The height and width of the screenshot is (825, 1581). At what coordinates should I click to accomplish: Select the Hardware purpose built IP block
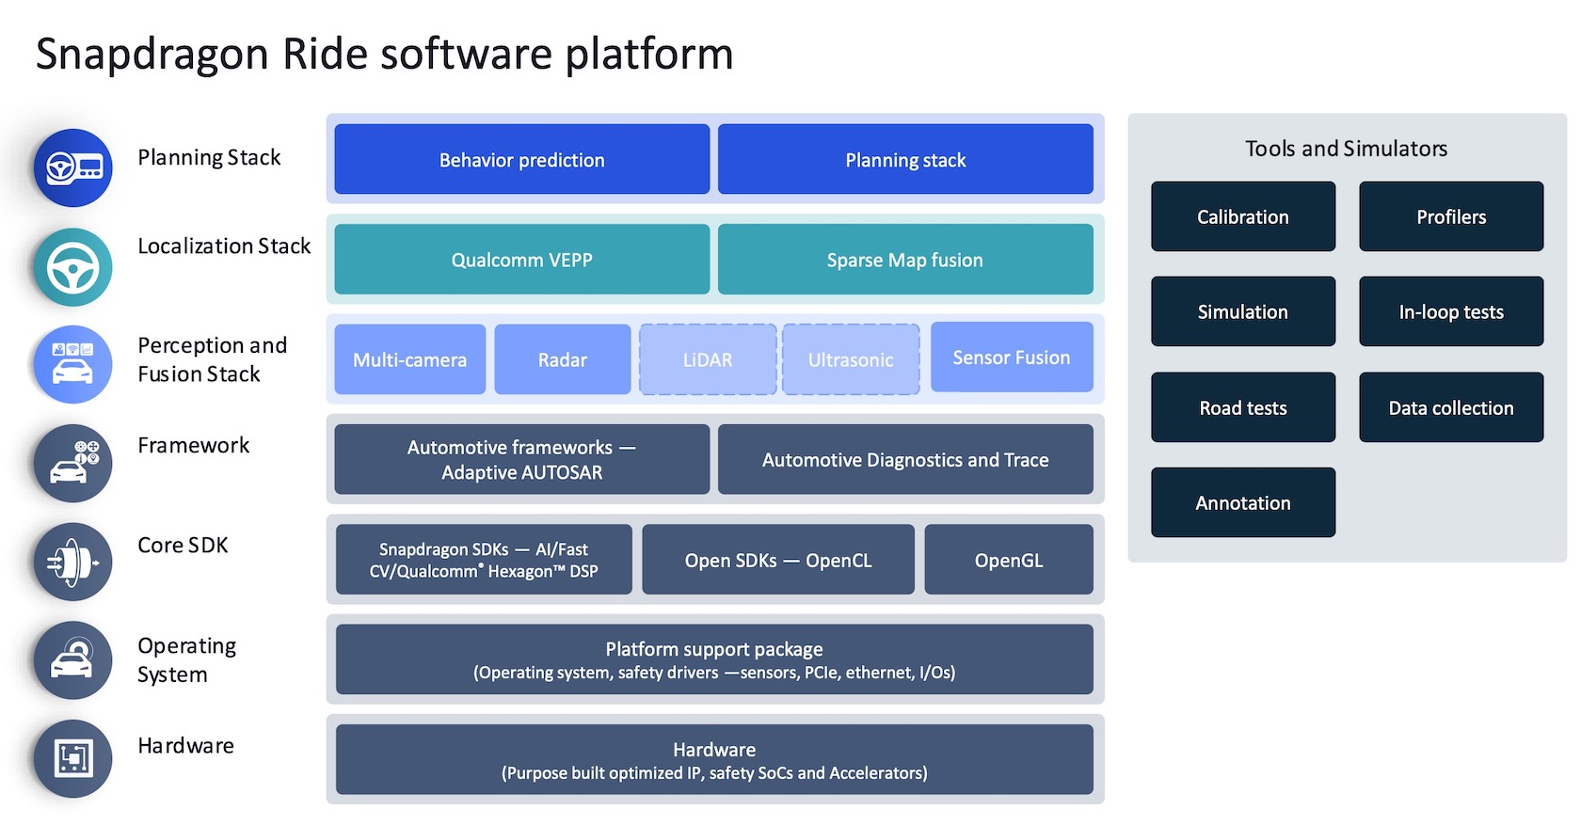[x=714, y=760]
